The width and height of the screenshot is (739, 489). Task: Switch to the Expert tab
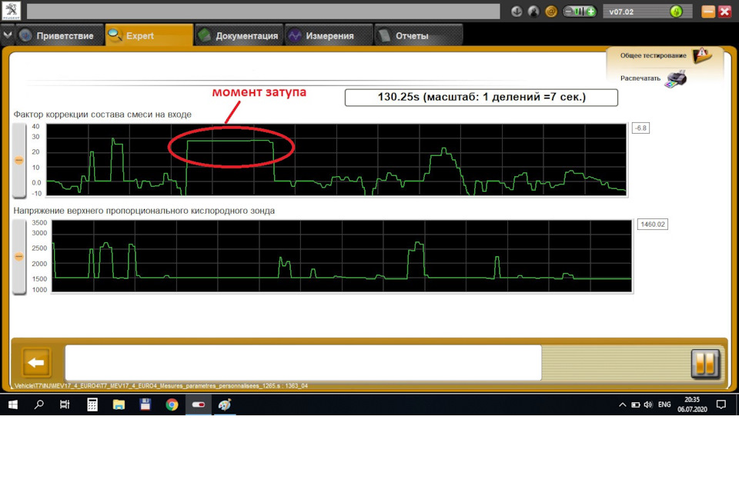click(149, 36)
